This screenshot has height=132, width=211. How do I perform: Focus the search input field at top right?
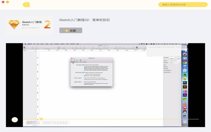(x=183, y=4)
